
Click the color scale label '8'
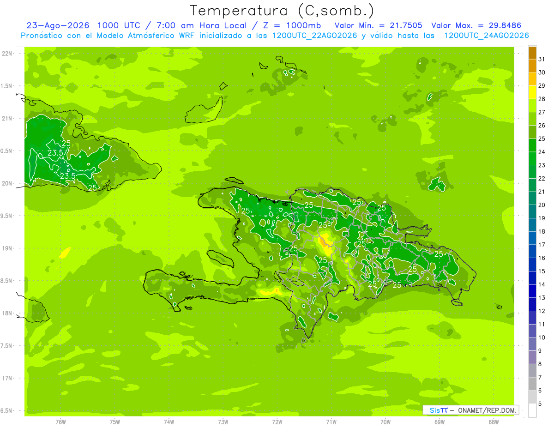[x=540, y=364]
